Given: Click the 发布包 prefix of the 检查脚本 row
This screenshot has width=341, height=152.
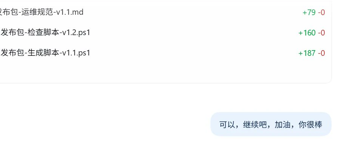Looking at the screenshot, I should (x=12, y=32).
